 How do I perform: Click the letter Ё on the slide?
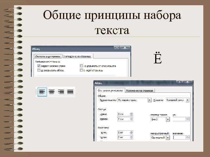click(157, 58)
